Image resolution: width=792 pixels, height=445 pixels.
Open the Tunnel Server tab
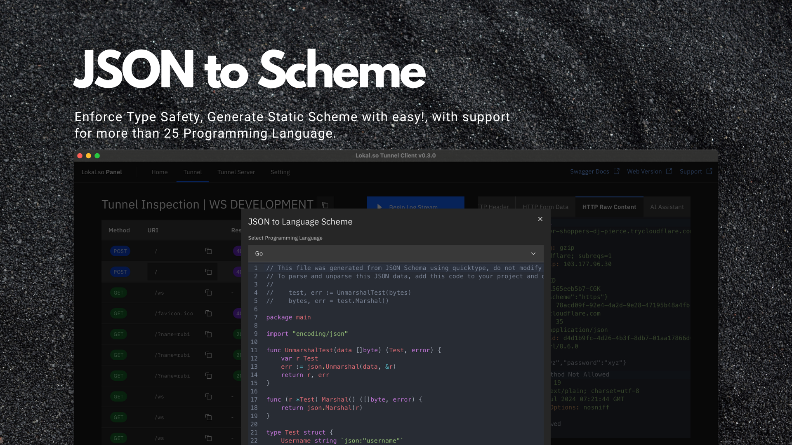(x=236, y=172)
